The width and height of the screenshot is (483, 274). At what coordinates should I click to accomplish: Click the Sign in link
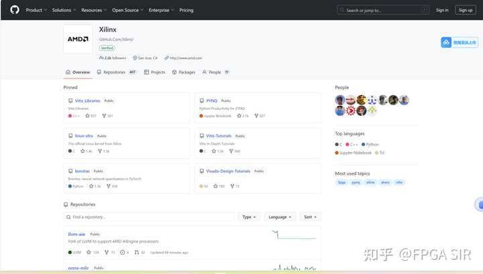coord(442,10)
